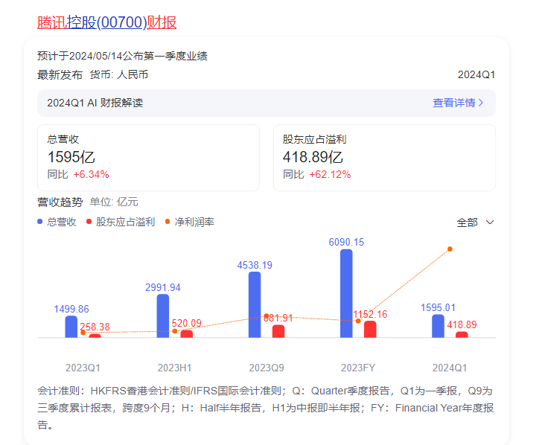
Task: Click the +62.12% year-over-year figure
Action: coord(330,174)
